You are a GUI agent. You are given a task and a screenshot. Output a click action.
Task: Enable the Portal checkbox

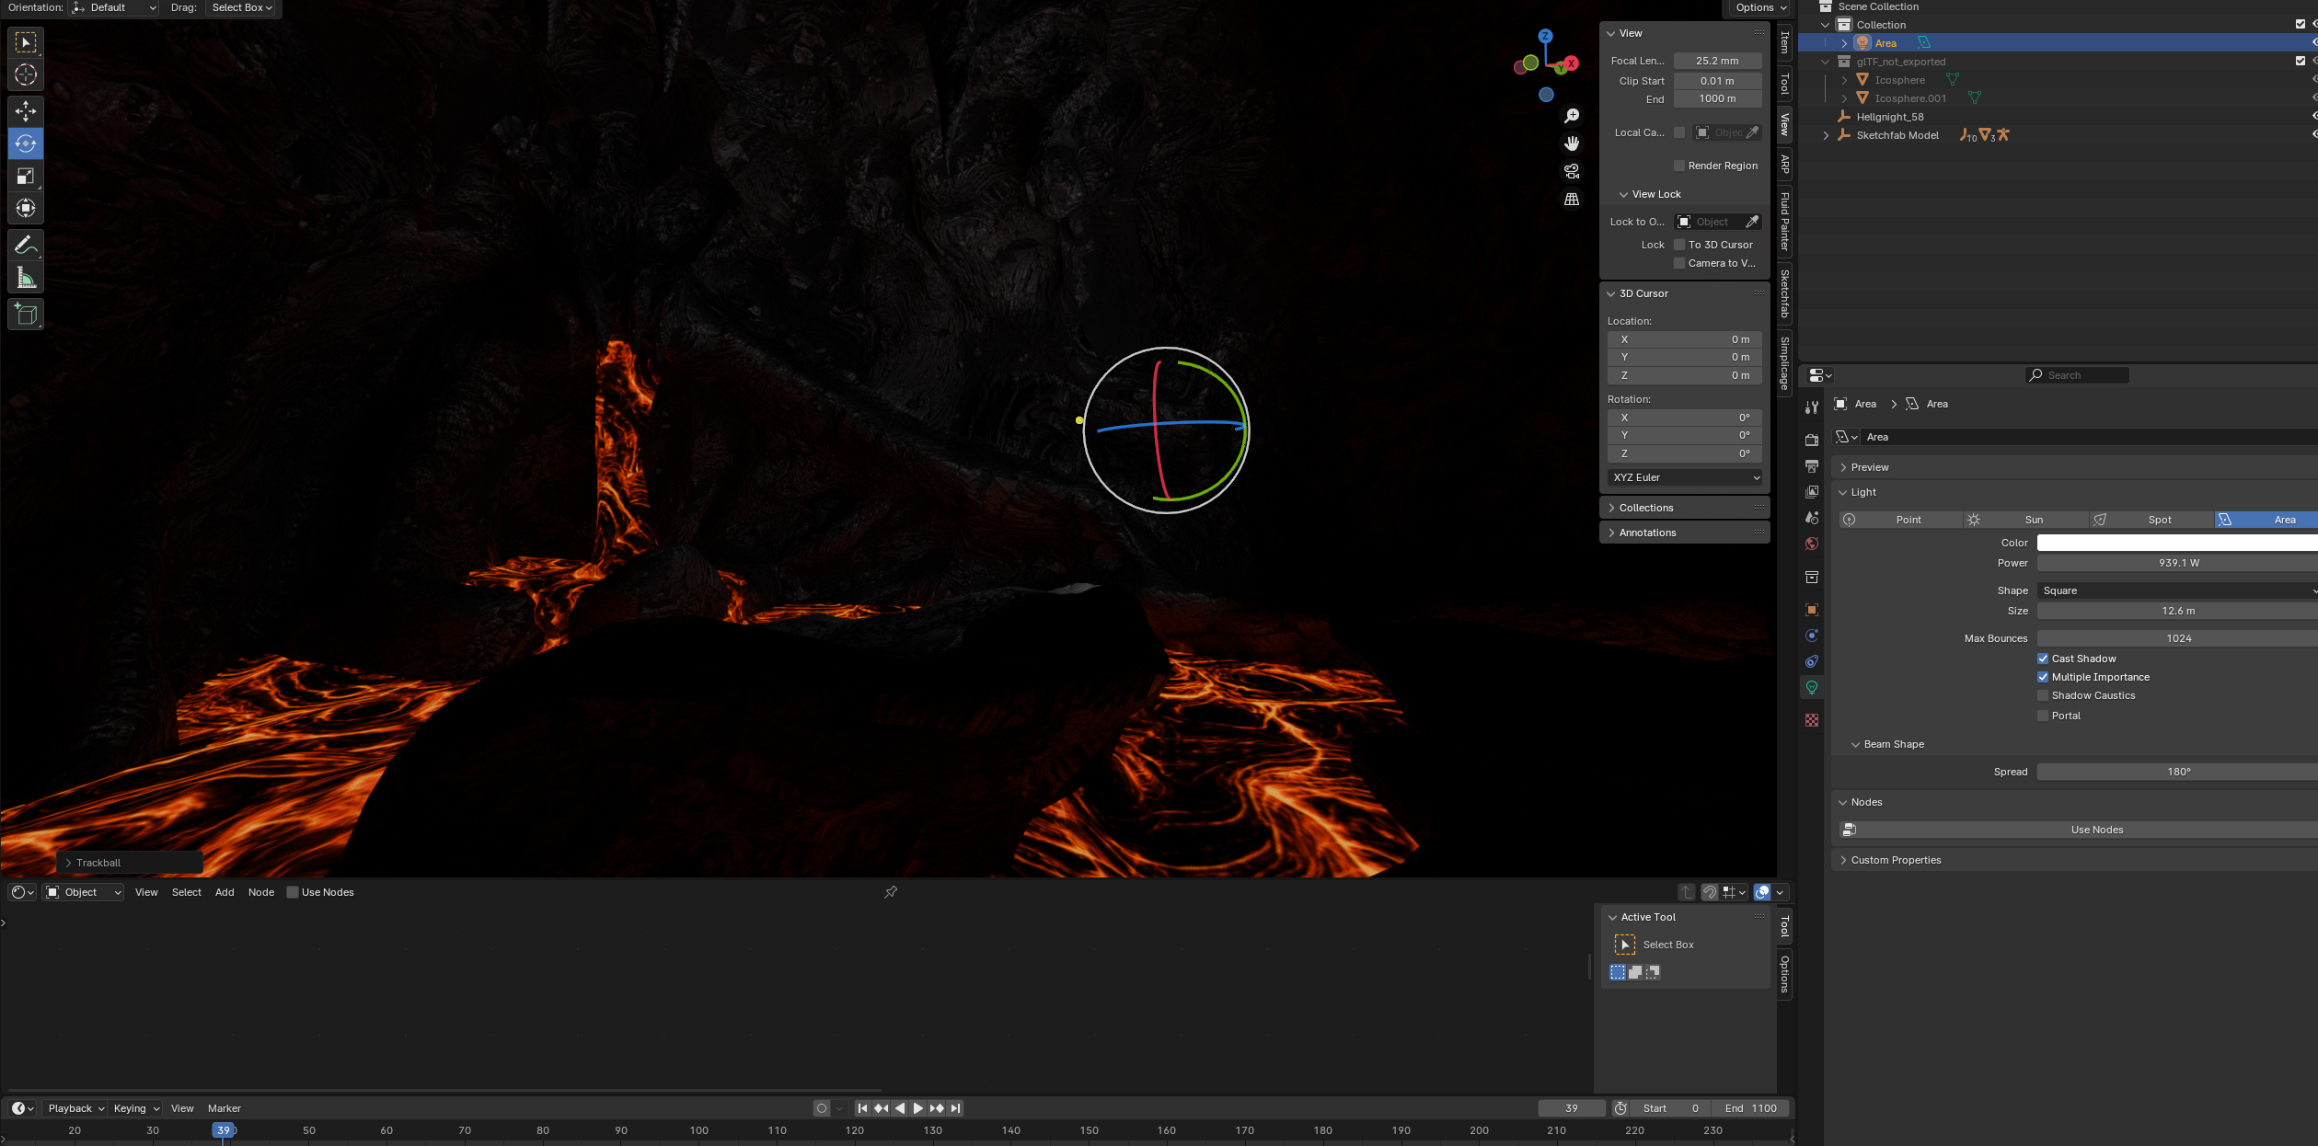[x=2043, y=716]
